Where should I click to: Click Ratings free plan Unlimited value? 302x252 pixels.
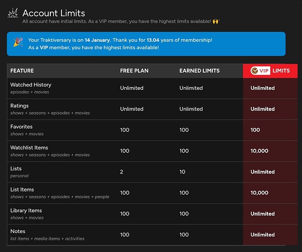(132, 109)
